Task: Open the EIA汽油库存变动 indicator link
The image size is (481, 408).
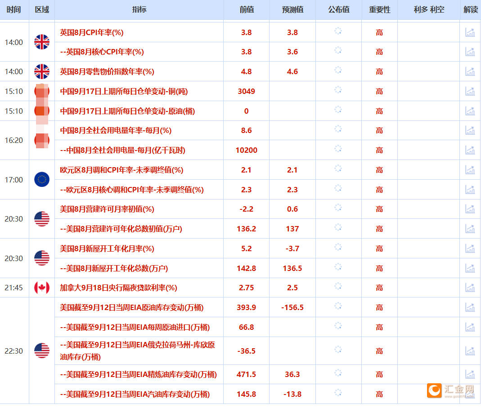Action: tap(134, 394)
